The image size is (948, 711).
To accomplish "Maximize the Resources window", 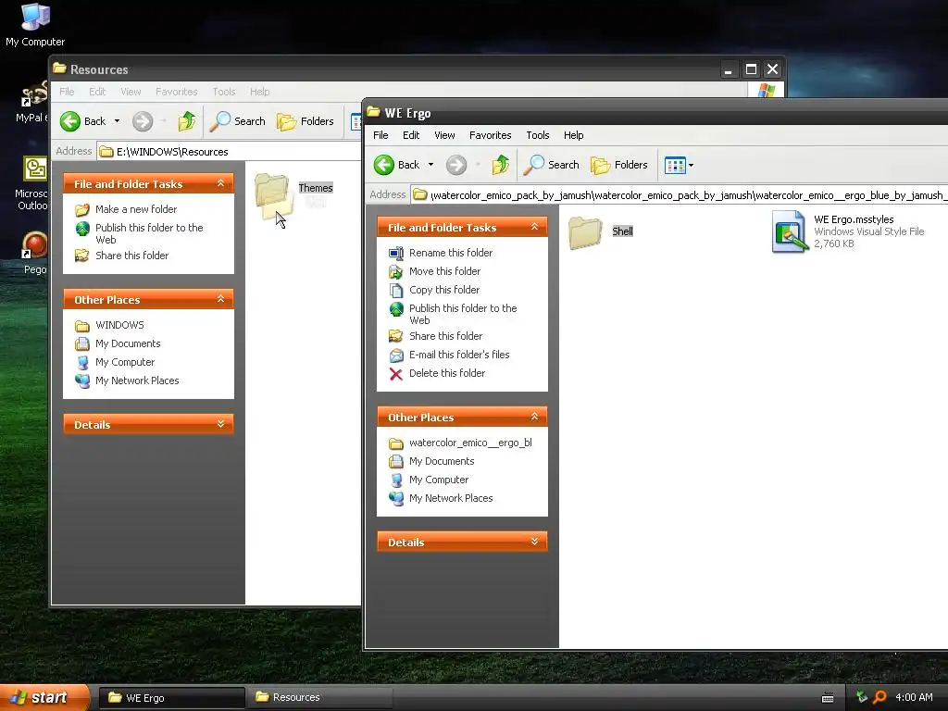I will [751, 69].
